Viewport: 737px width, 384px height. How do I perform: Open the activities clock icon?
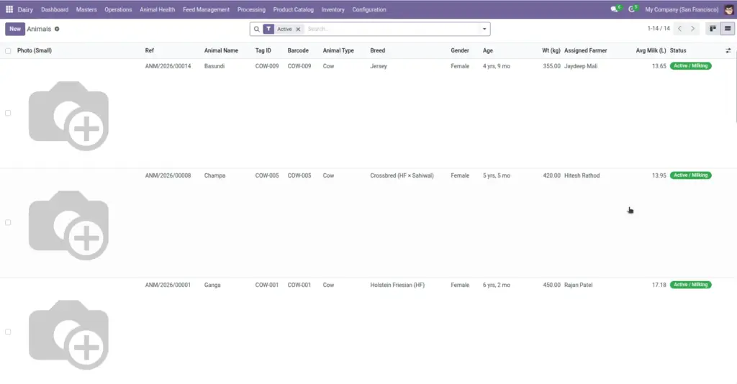point(632,9)
